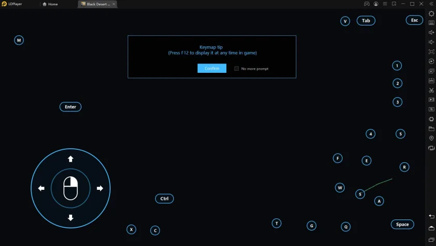The height and width of the screenshot is (246, 436).
Task: Open virtual GPS location icon
Action: point(431,138)
